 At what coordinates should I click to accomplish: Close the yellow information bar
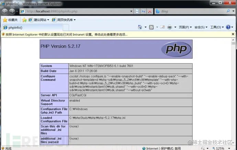pyautogui.click(x=233, y=34)
